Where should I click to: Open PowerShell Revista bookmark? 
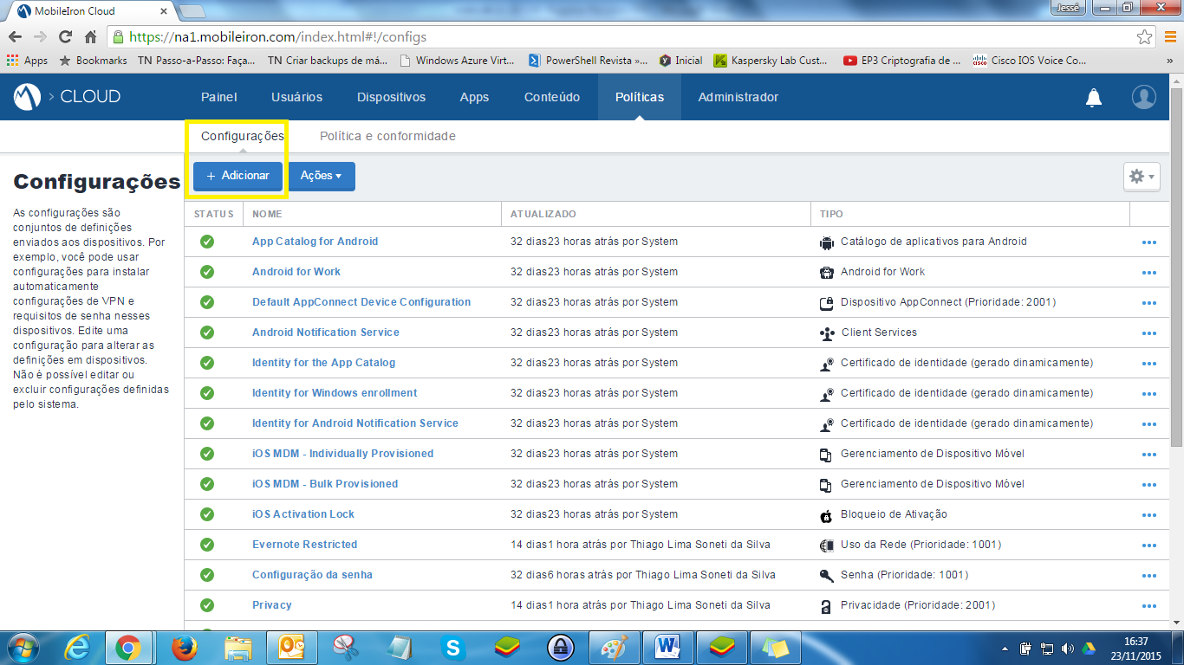pyautogui.click(x=588, y=61)
